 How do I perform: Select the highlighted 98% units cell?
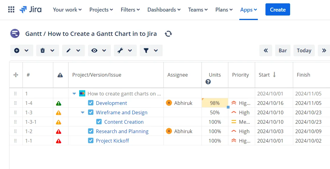tap(215, 103)
